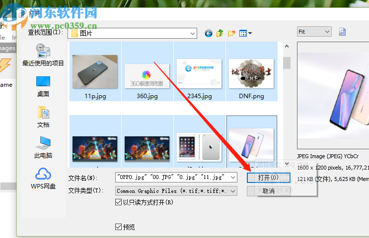
Task: Toggle the 预览 checkbox
Action: [118, 227]
